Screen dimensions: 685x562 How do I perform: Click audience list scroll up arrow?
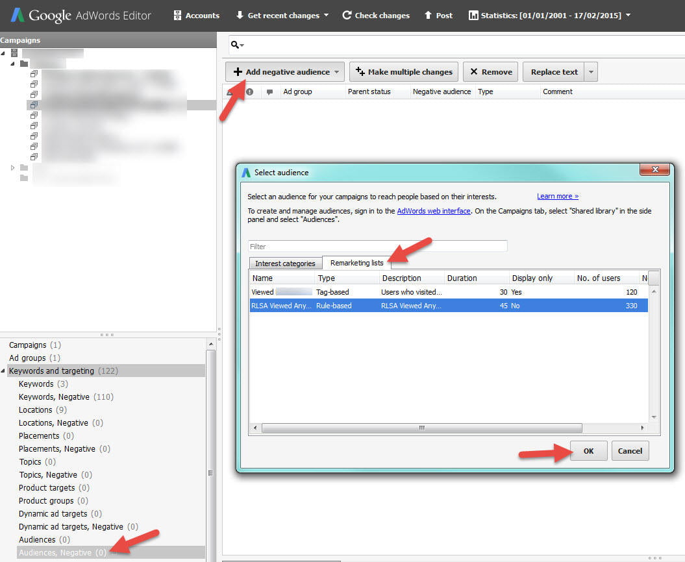[x=654, y=291]
